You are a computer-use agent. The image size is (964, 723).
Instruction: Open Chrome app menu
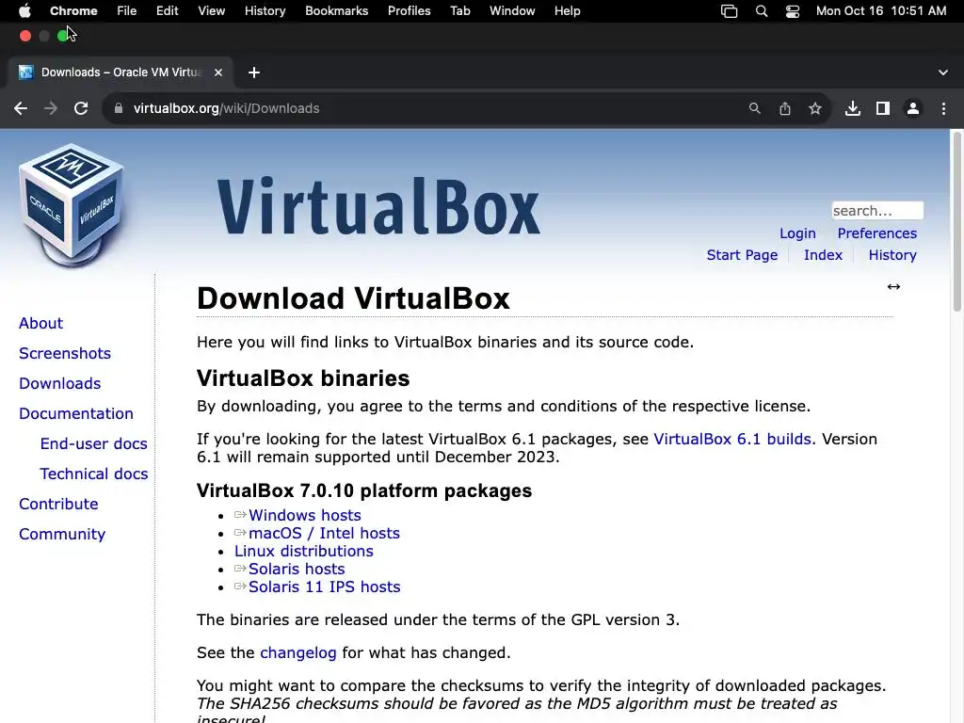pyautogui.click(x=73, y=11)
